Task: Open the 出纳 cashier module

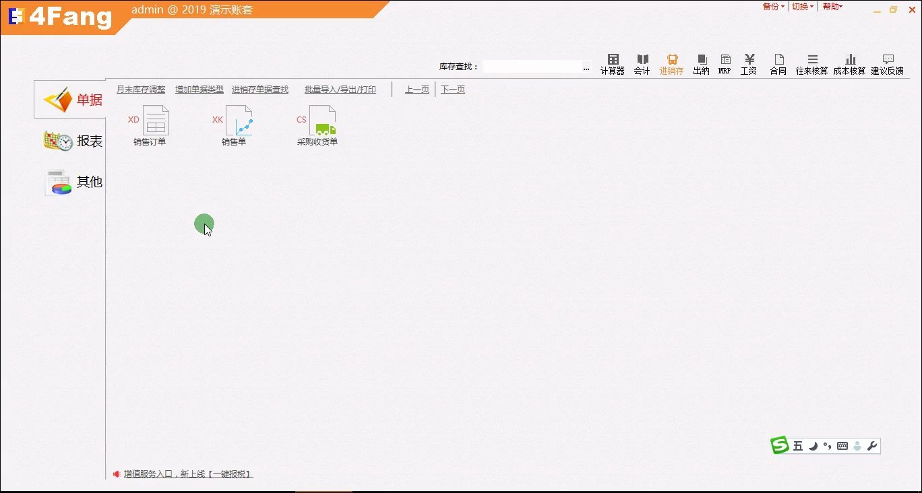Action: pos(701,63)
